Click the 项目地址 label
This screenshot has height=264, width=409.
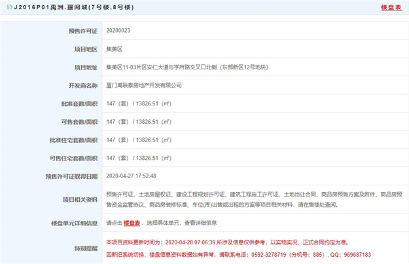tap(86, 67)
